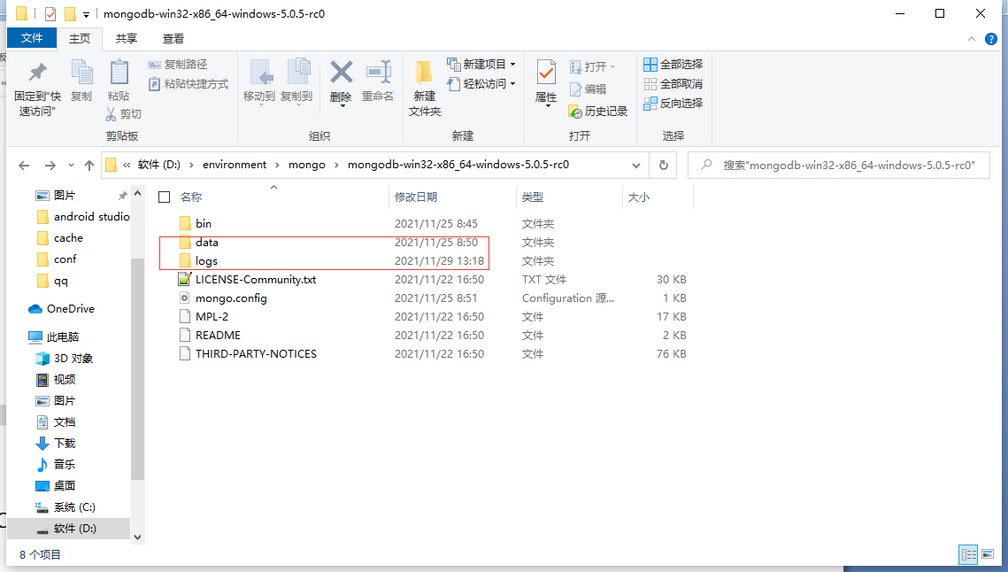Select the logs folder
The image size is (1008, 572).
click(206, 260)
